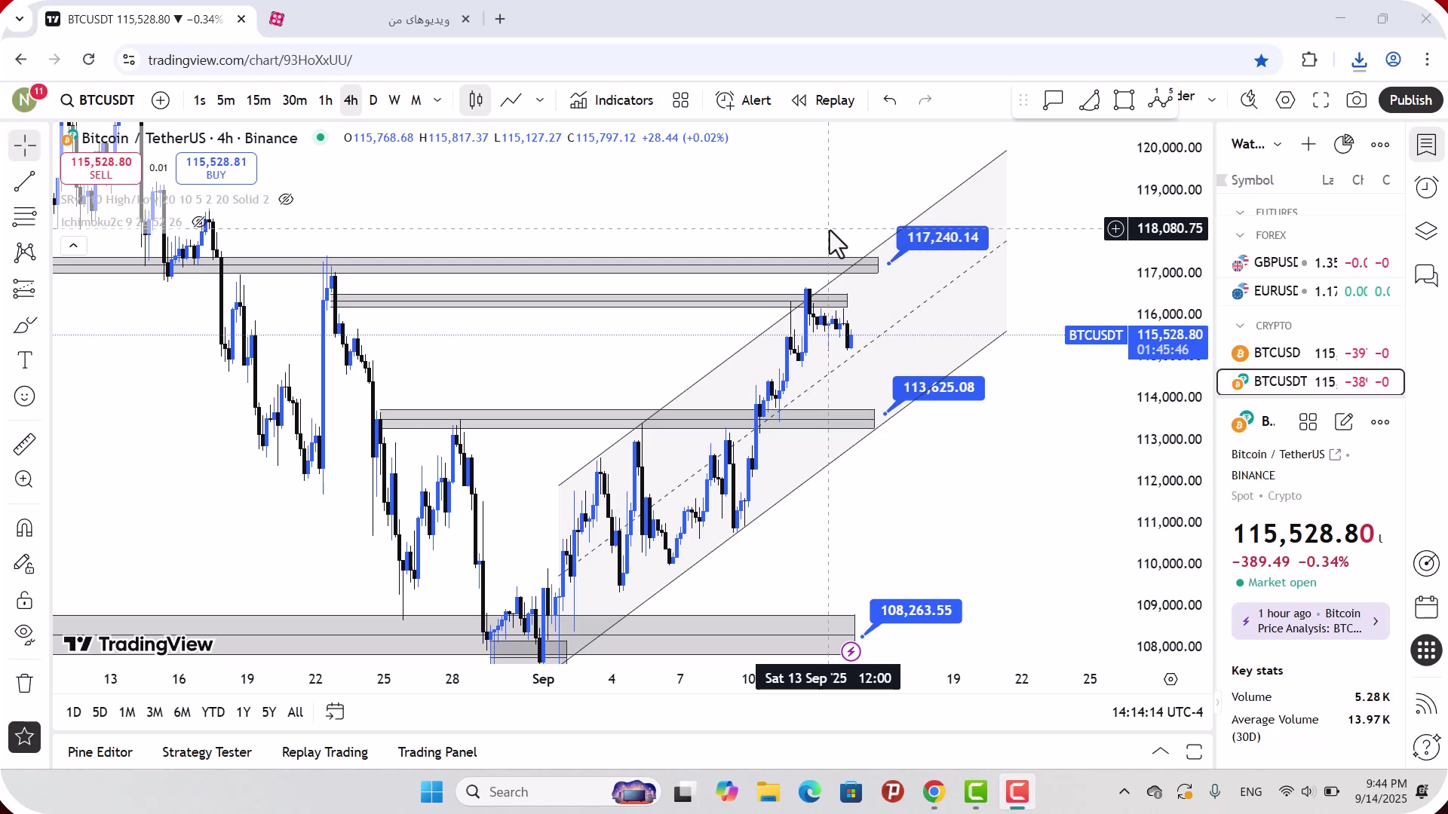Open the go to date calendar
Viewport: 1448px width, 814px height.
click(x=335, y=712)
